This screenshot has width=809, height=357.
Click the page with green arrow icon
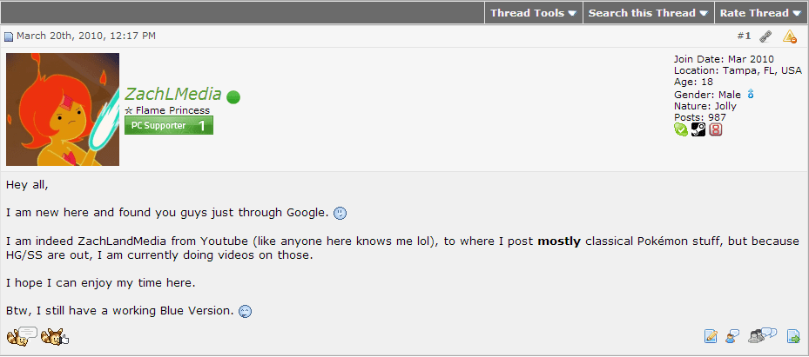(793, 336)
